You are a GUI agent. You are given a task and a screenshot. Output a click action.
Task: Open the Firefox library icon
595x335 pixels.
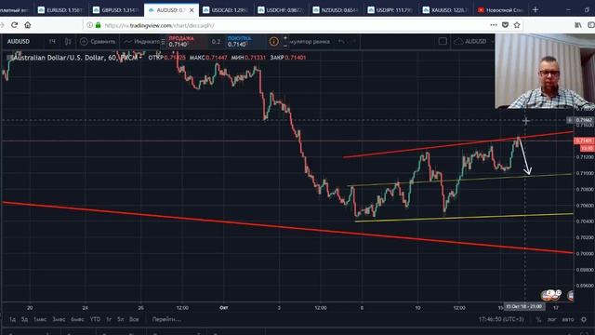pos(578,25)
